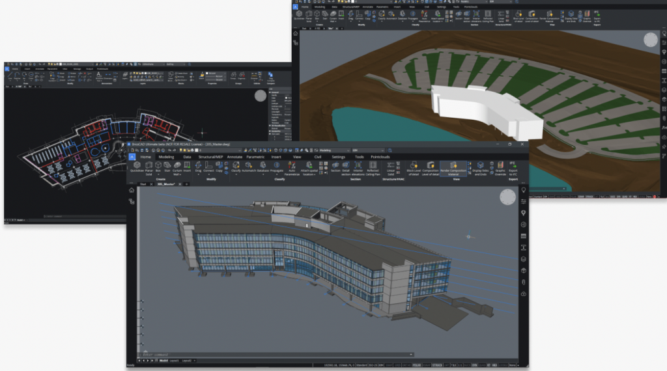Click the Start document tab

(x=143, y=184)
